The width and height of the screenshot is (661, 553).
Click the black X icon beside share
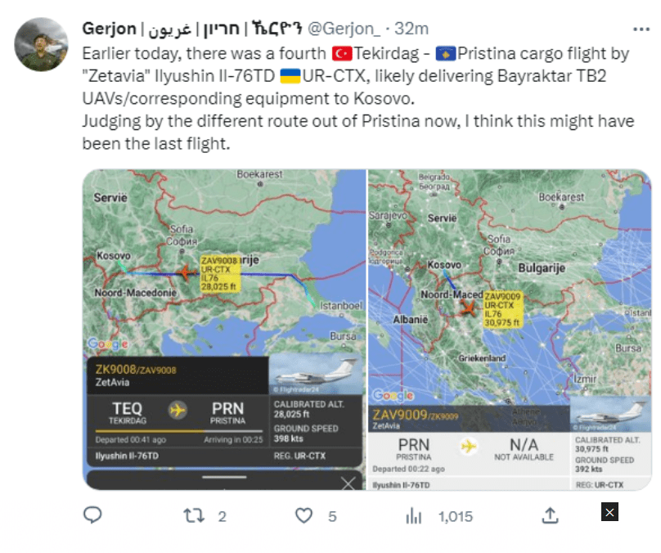pos(609,513)
